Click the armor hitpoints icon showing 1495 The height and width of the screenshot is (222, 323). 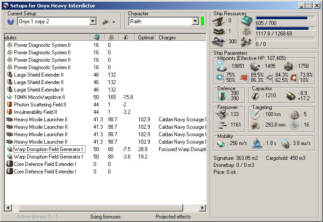click(x=255, y=67)
